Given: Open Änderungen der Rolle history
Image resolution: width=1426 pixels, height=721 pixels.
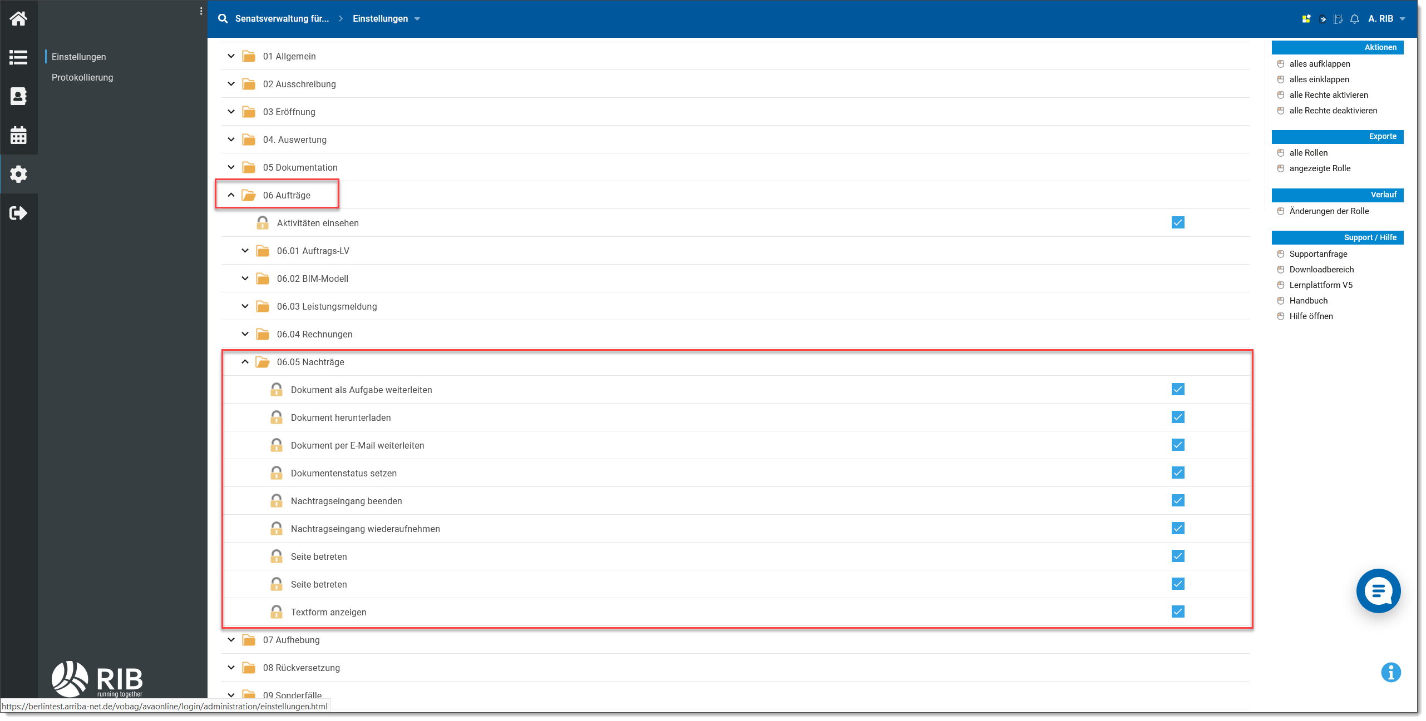Looking at the screenshot, I should point(1329,211).
